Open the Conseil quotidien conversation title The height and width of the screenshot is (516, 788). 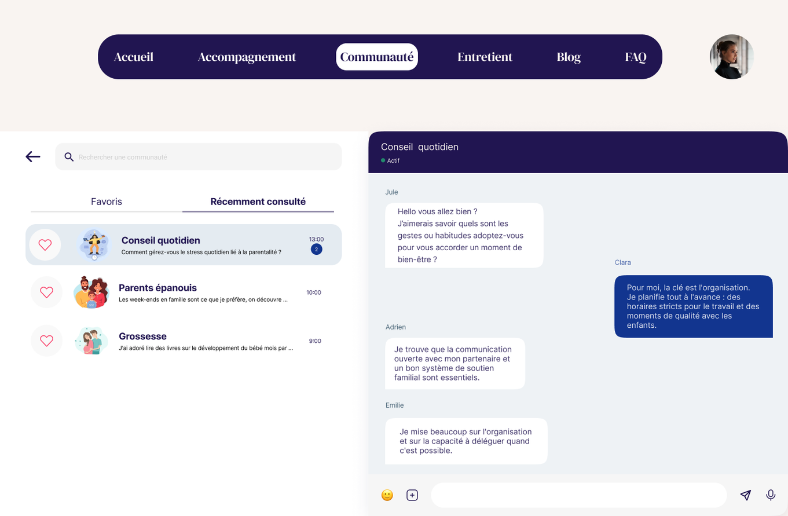coord(161,240)
